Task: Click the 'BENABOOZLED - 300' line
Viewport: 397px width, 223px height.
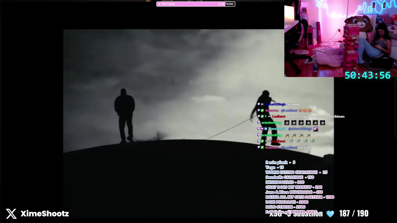Action: tap(285, 182)
